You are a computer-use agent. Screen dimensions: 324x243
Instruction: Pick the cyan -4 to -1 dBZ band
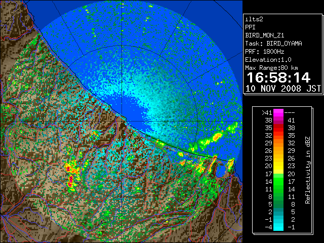click(x=278, y=227)
